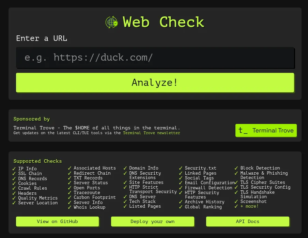Click the checkmark next to Whois Lookup
The image size is (308, 238).
pos(70,207)
